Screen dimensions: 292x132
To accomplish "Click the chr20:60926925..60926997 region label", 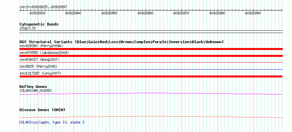I will pyautogui.click(x=43, y=7).
